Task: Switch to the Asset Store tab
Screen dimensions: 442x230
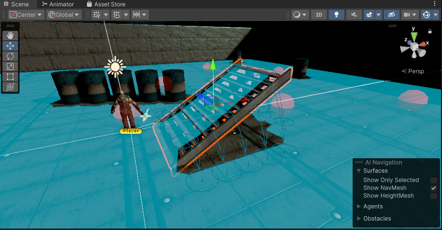Action: click(x=106, y=4)
